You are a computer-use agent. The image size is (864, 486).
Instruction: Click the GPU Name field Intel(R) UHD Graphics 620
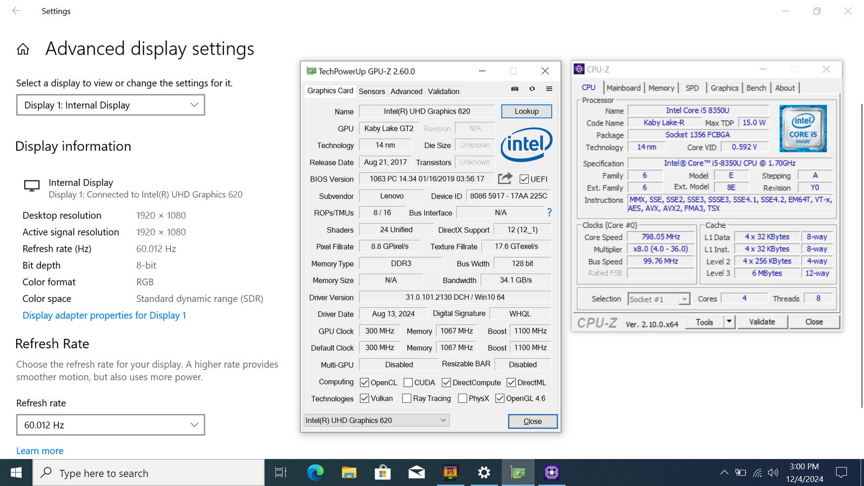(427, 111)
